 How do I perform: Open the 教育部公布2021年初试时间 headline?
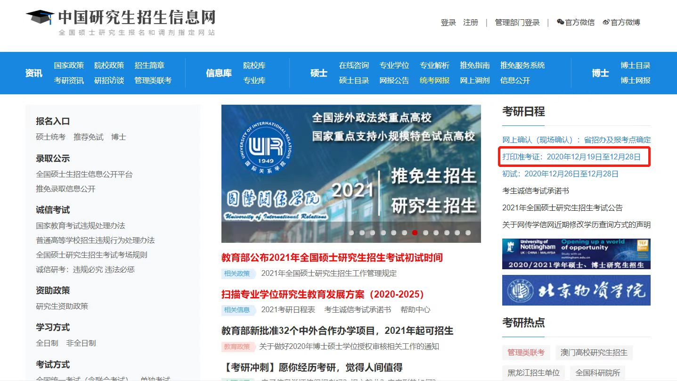tap(332, 257)
